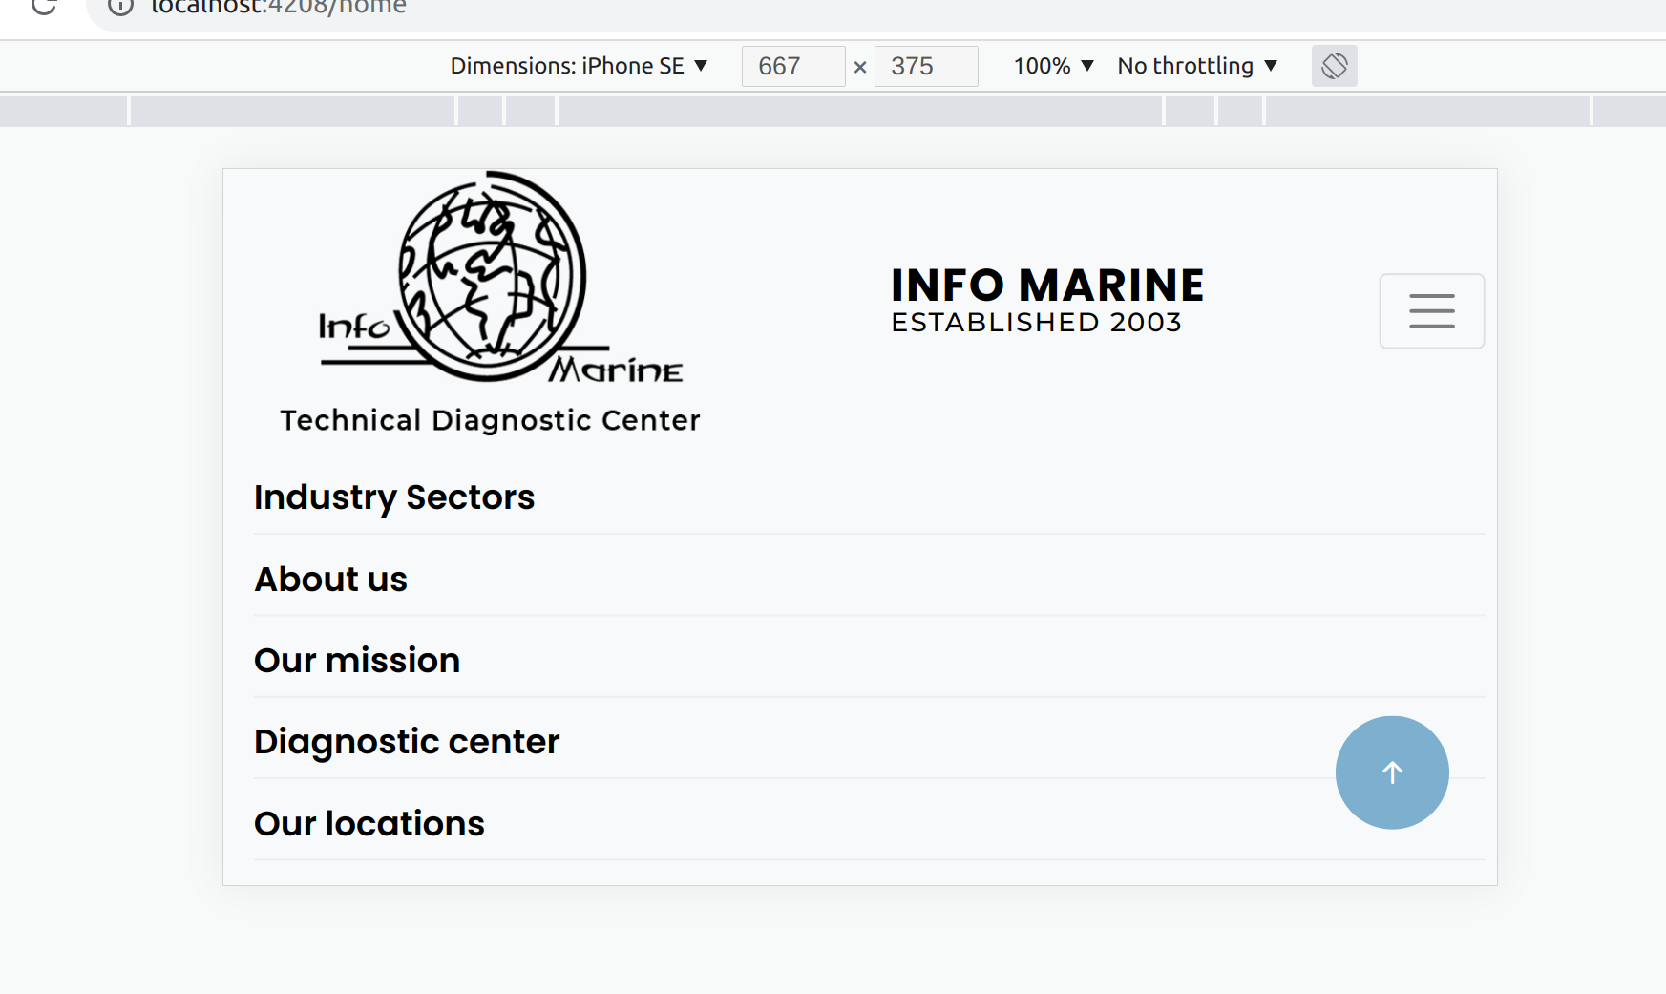Click the blue scroll-to-top arrow button
Viewport: 1666px width, 994px height.
(x=1391, y=772)
